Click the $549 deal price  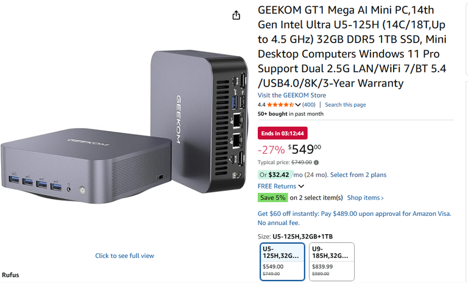(x=305, y=149)
